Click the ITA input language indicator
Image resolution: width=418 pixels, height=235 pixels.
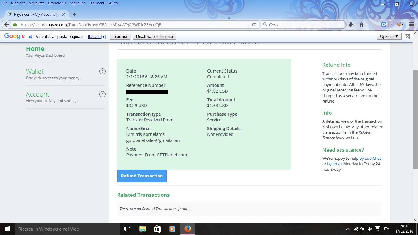[x=386, y=229]
